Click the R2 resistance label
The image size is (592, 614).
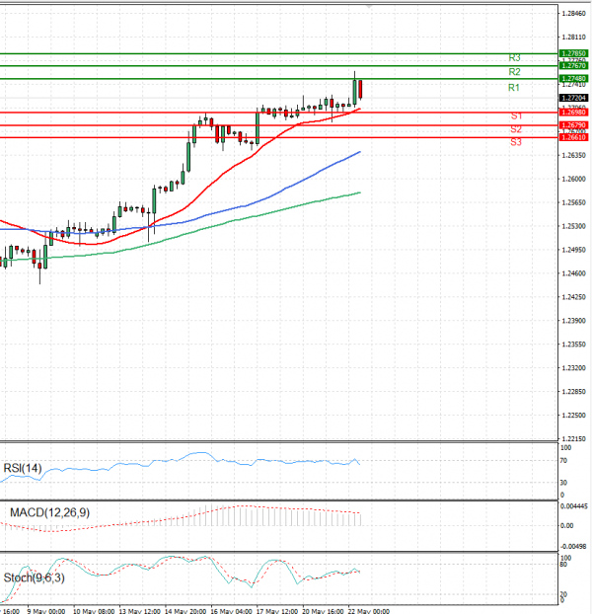514,72
